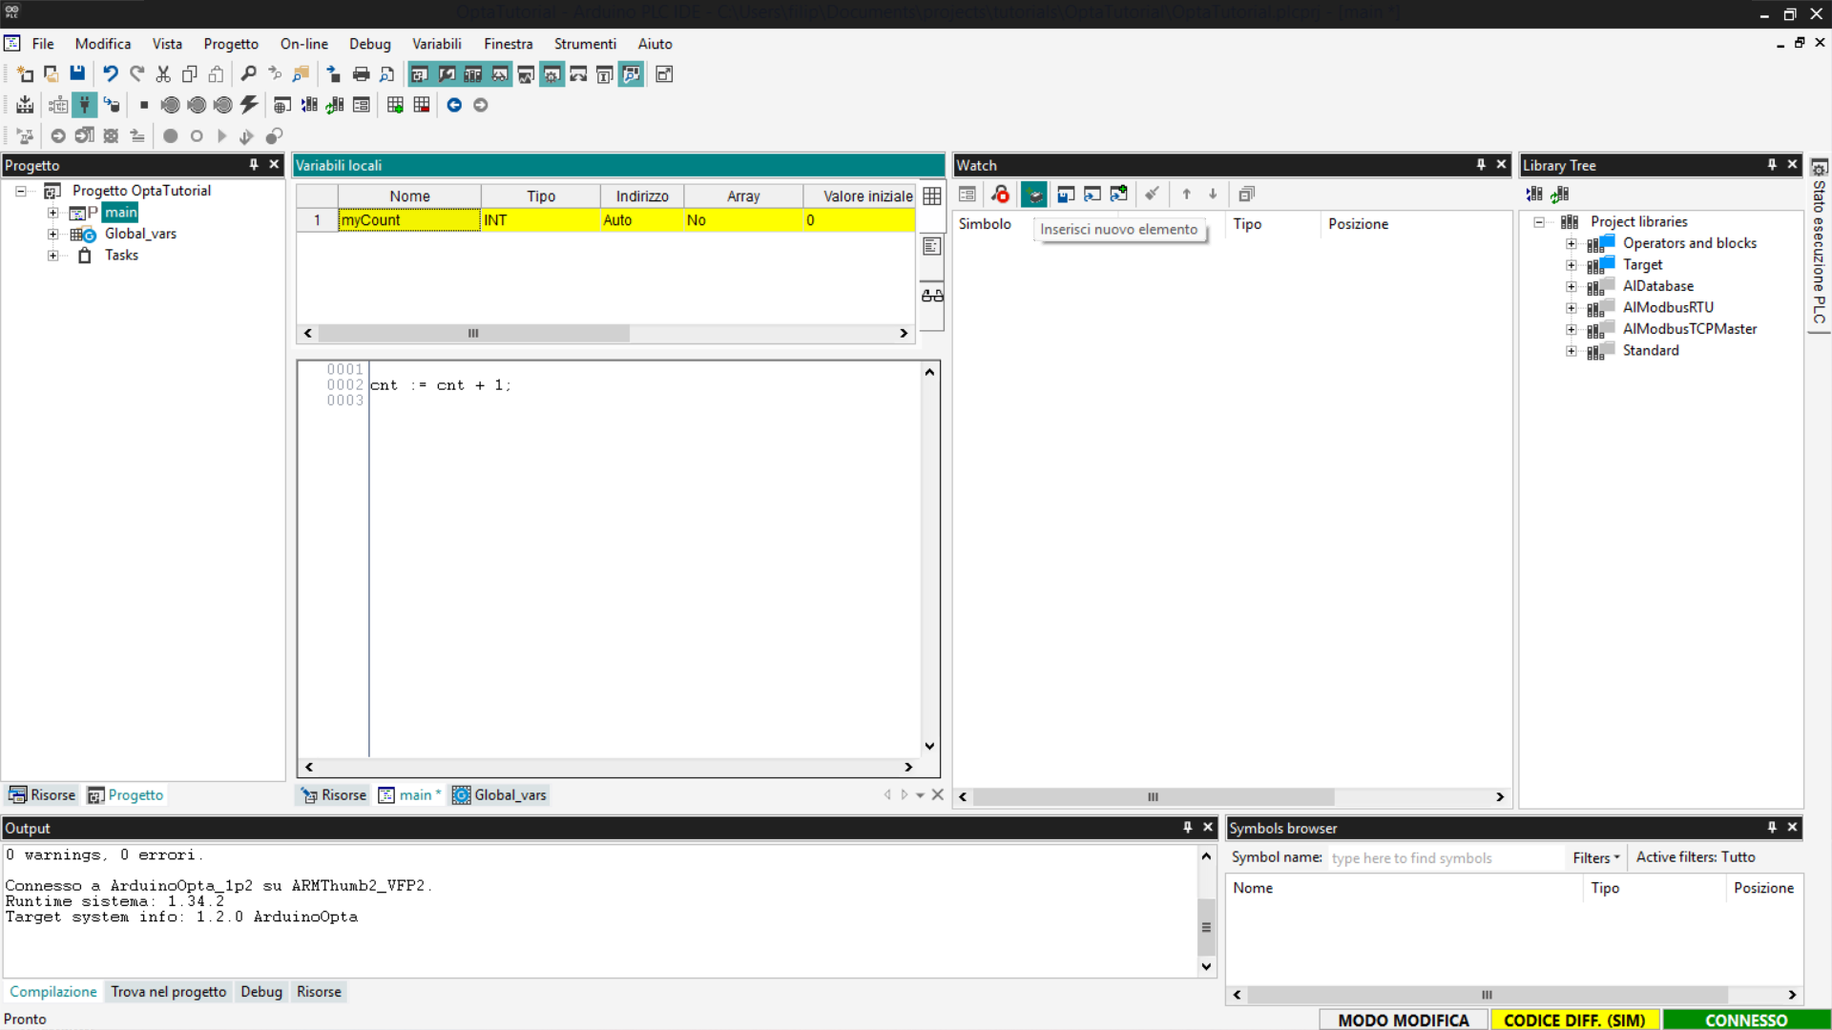Click the add table row green plus icon

pos(395,105)
